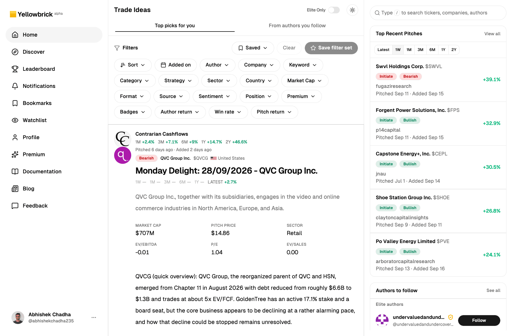Click the Leaderboard trophy icon

click(15, 69)
